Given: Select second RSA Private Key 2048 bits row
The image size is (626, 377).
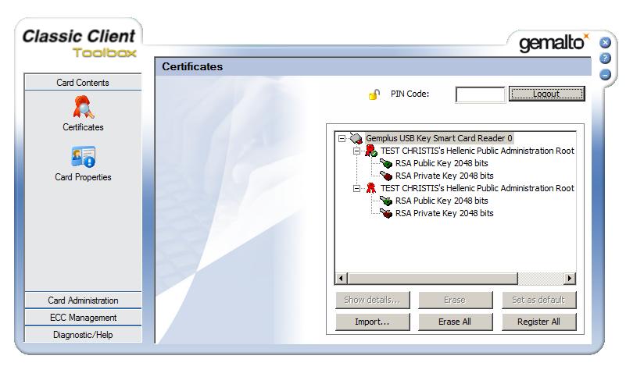Looking at the screenshot, I should pyautogui.click(x=445, y=213).
